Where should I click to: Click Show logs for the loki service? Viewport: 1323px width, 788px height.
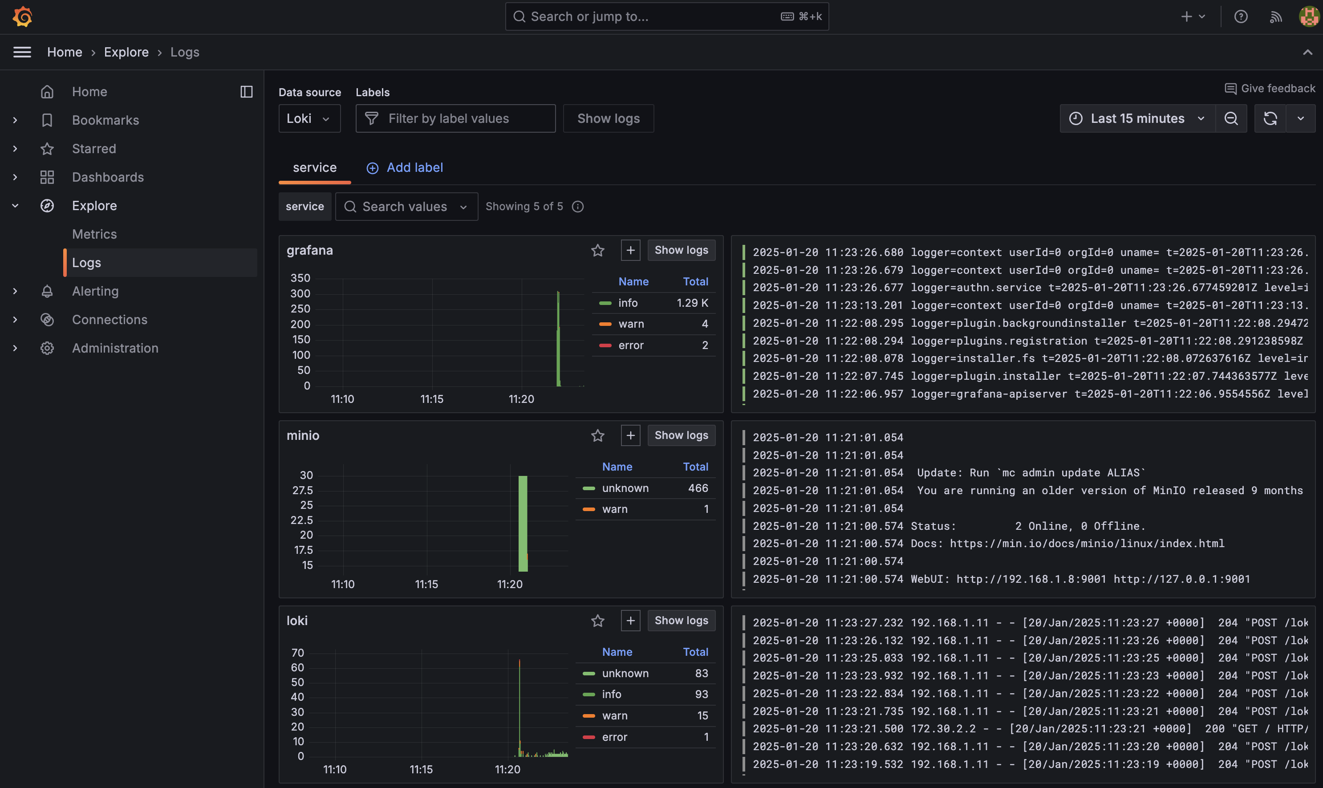click(681, 620)
